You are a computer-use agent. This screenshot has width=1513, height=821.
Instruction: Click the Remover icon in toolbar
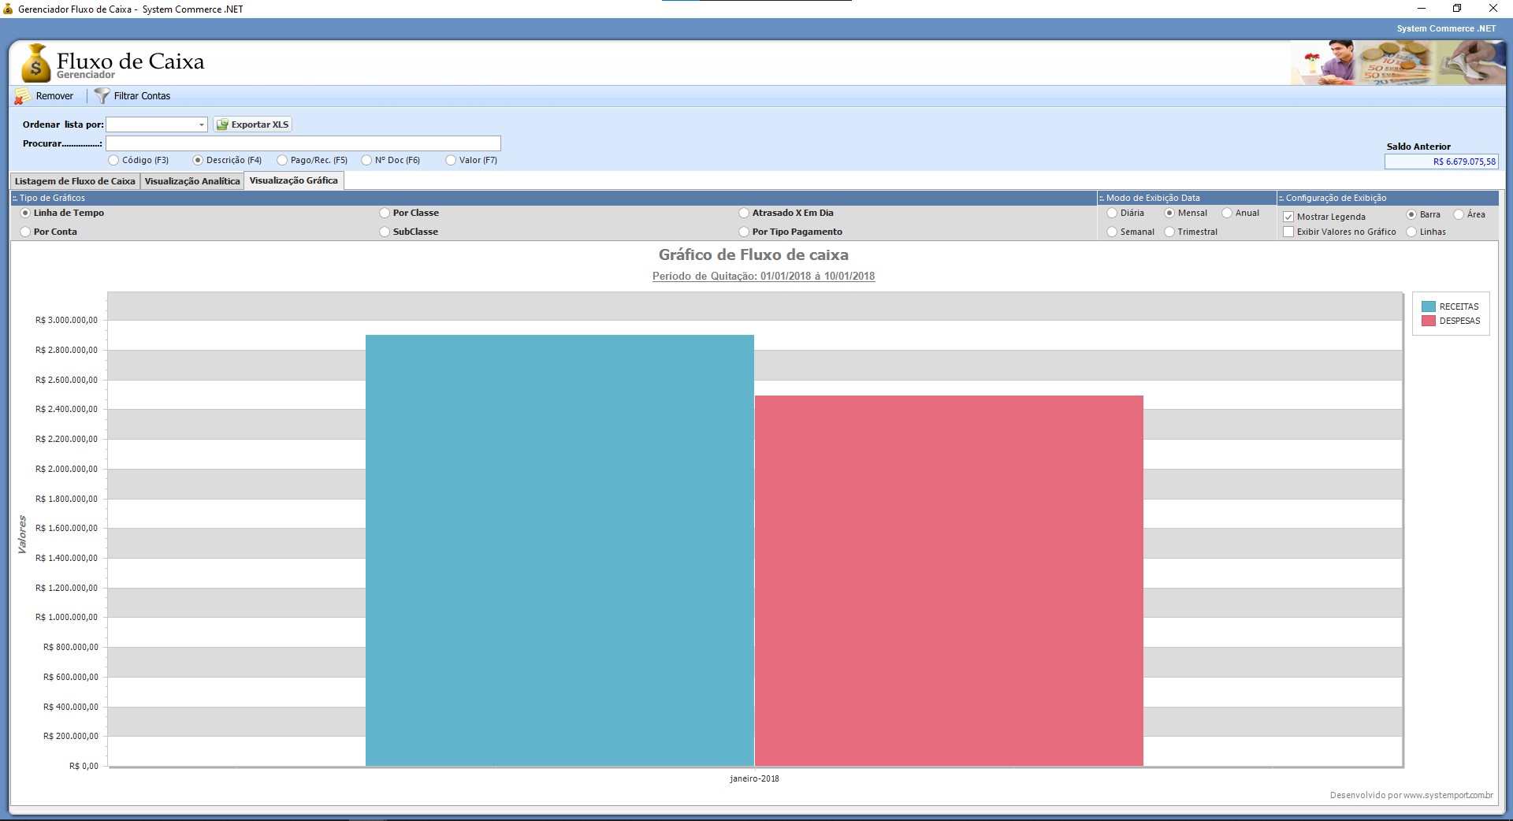point(23,96)
